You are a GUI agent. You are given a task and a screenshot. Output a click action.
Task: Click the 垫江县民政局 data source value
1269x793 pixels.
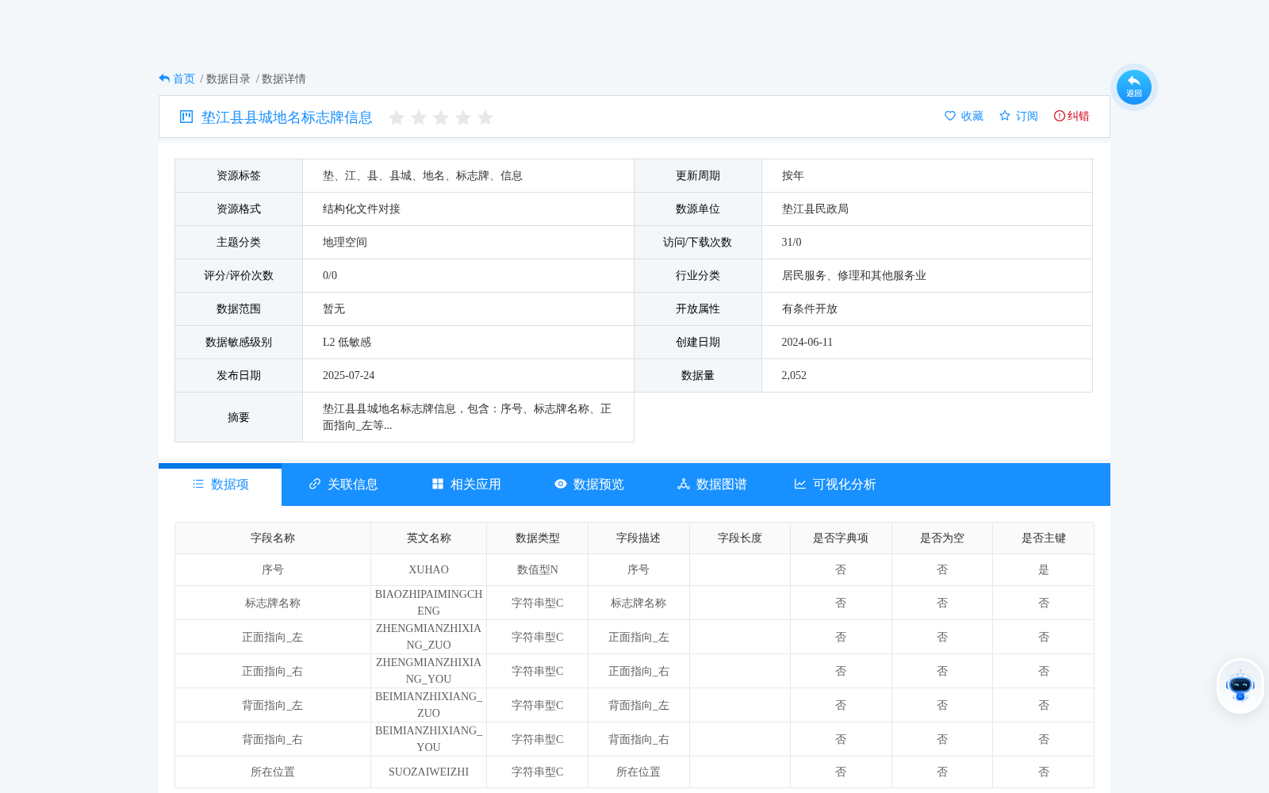(x=815, y=209)
